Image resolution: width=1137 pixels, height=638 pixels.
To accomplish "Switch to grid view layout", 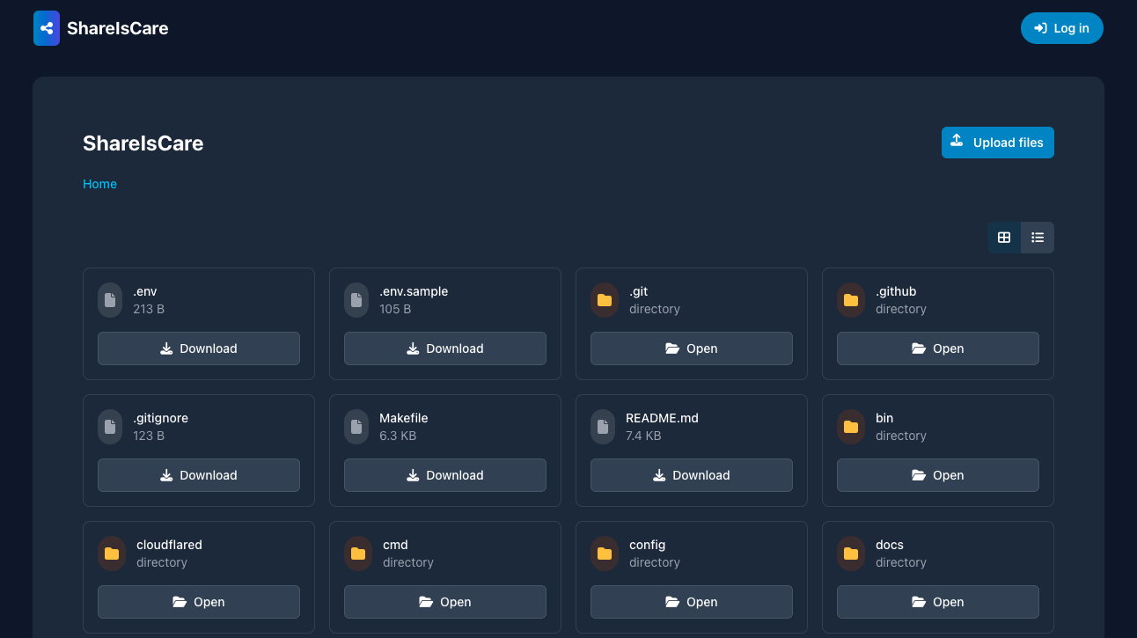I will 1004,238.
